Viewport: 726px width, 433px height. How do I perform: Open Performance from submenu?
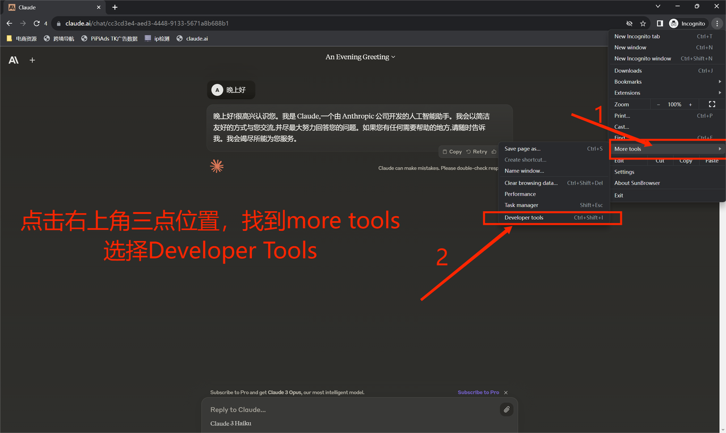[x=554, y=194]
